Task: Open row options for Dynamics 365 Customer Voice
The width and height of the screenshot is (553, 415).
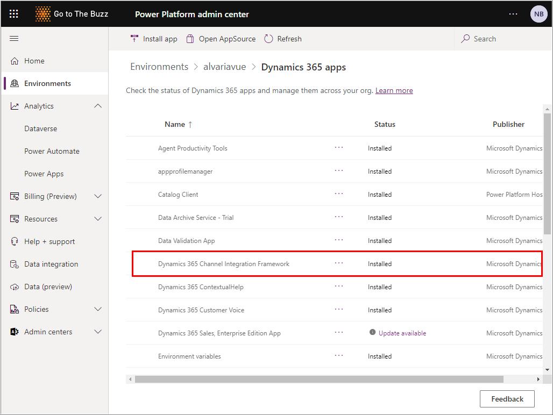Action: [x=338, y=310]
